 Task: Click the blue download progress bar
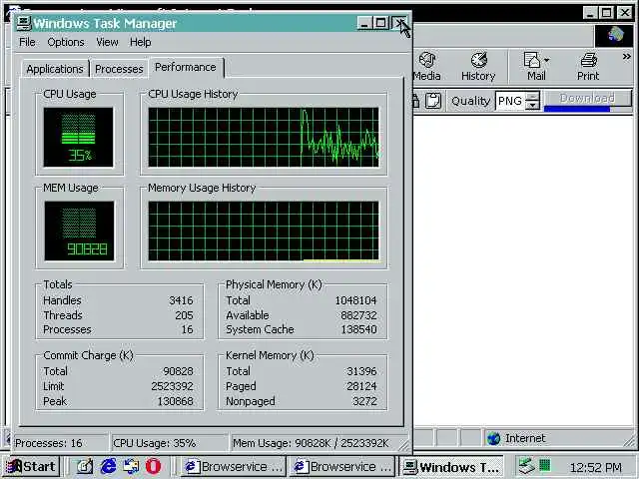point(577,109)
